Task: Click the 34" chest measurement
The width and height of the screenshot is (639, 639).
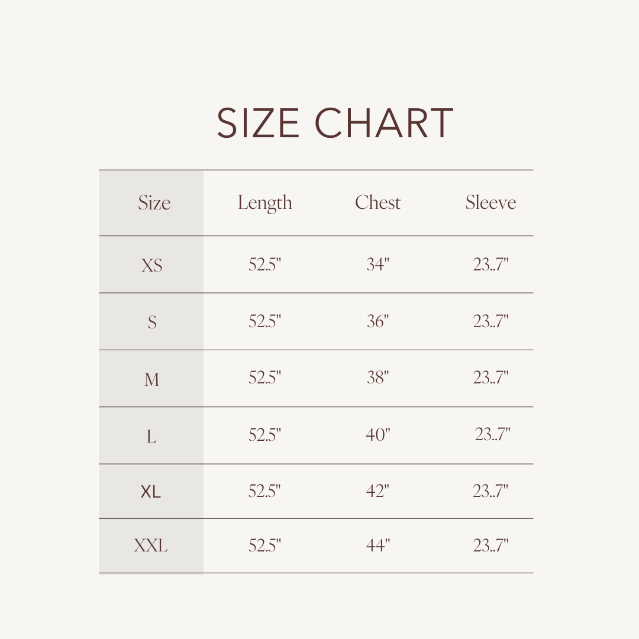Action: click(x=377, y=264)
